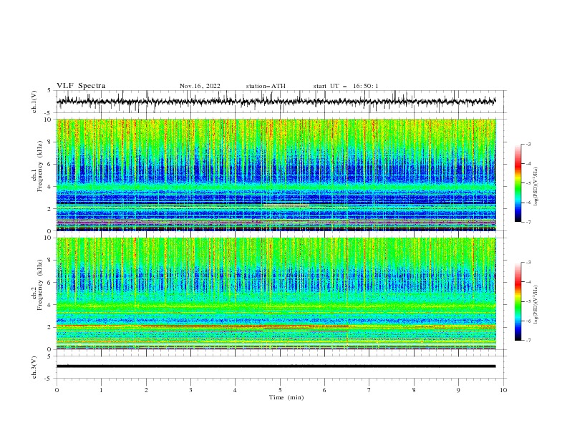The width and height of the screenshot is (567, 438).
Task: Select the date text "Nov.16, 2022"
Action: tap(200, 86)
